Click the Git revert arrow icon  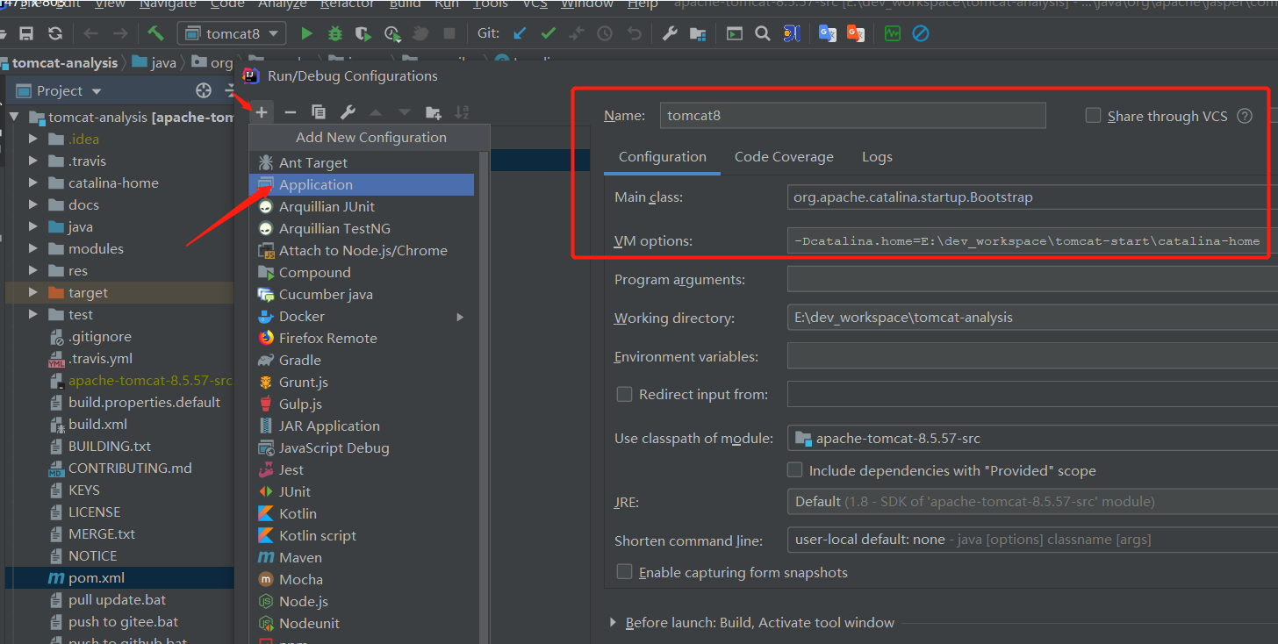point(634,34)
